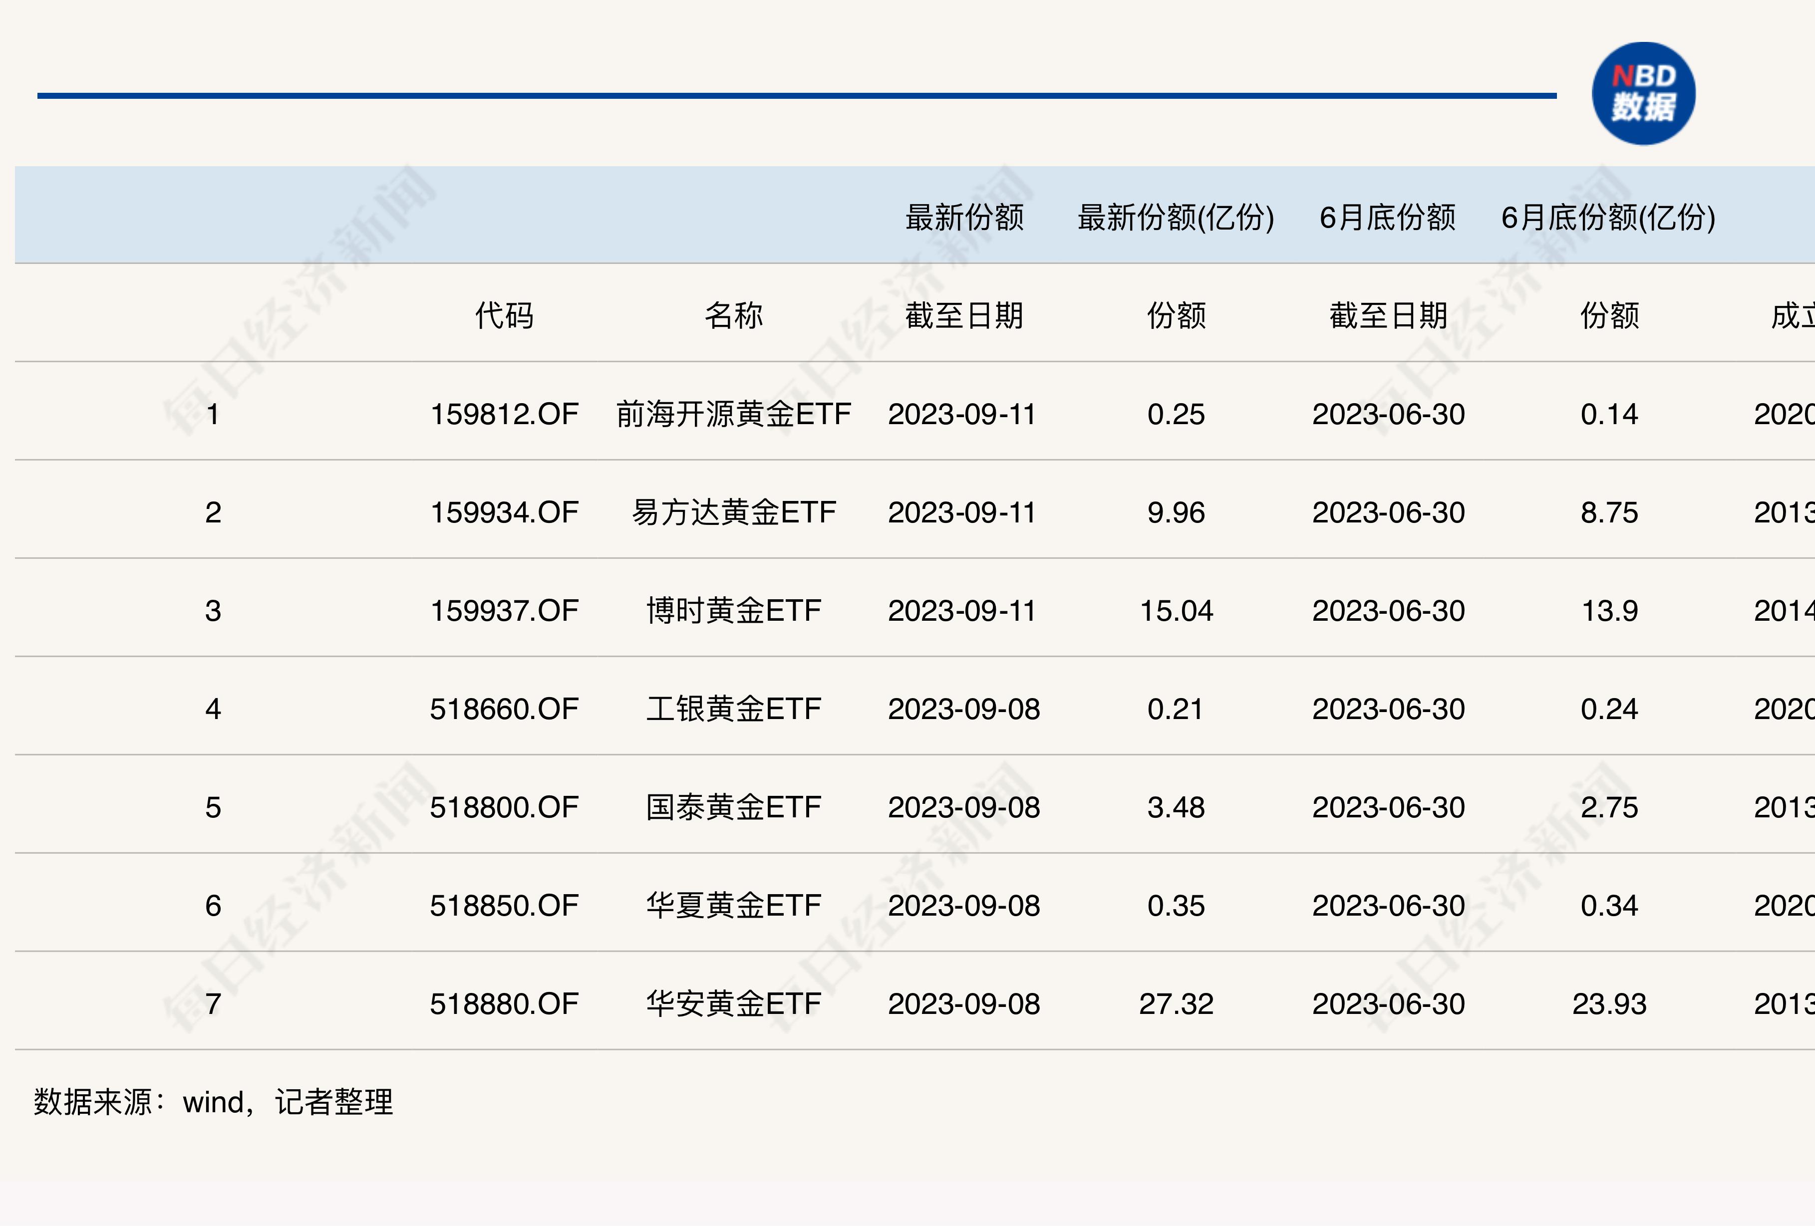Select the name 工银黄金ETF
Screen dimensions: 1815x1226
point(733,709)
